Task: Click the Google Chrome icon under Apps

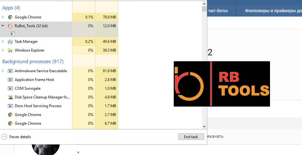Action: 10,17
